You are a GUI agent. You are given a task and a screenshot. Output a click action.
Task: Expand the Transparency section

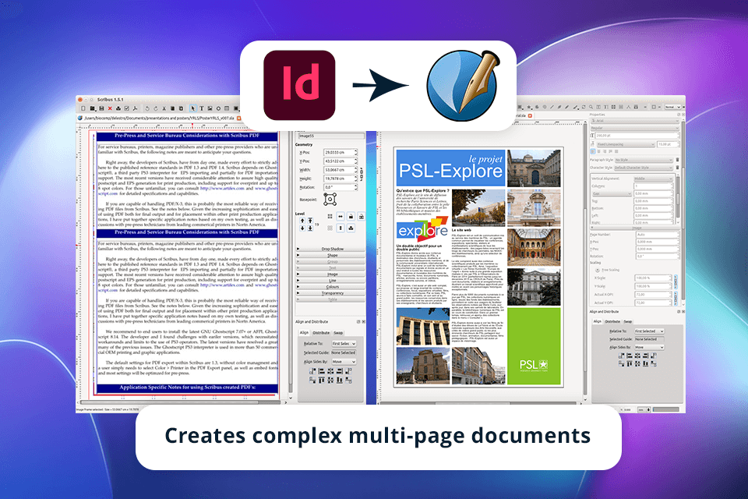[x=332, y=292]
